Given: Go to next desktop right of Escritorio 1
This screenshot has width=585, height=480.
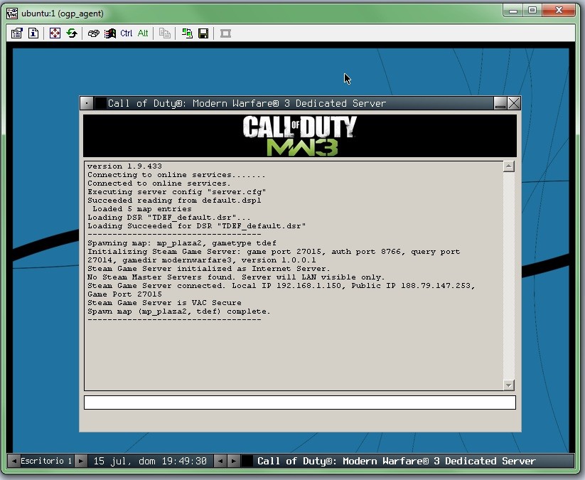Looking at the screenshot, I should (x=80, y=461).
